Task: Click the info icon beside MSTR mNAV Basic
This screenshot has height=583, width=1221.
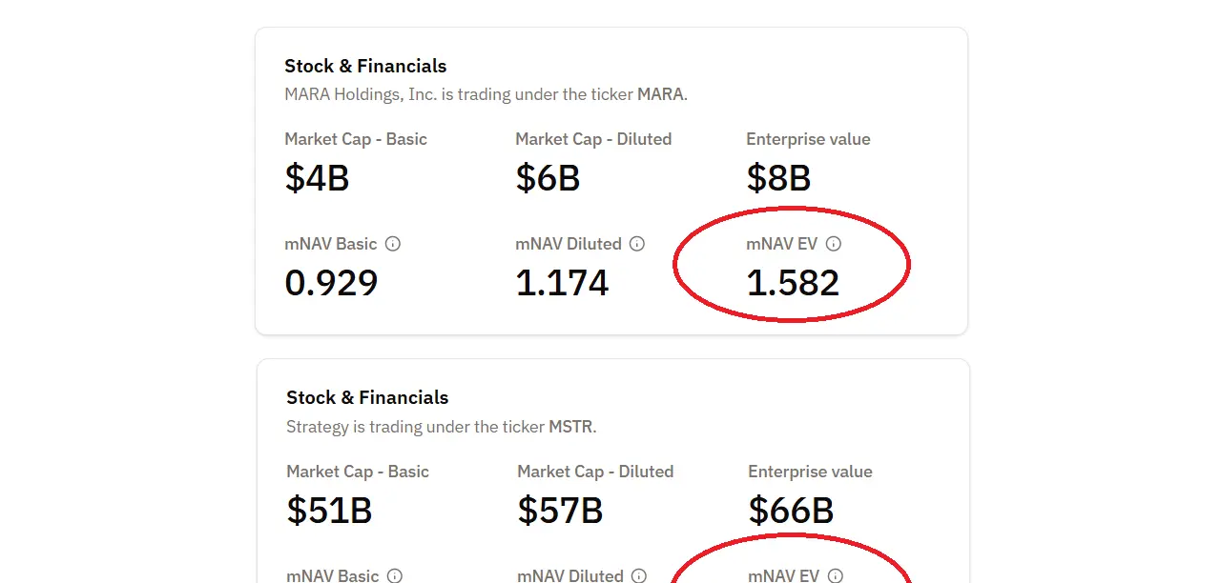Action: (395, 575)
